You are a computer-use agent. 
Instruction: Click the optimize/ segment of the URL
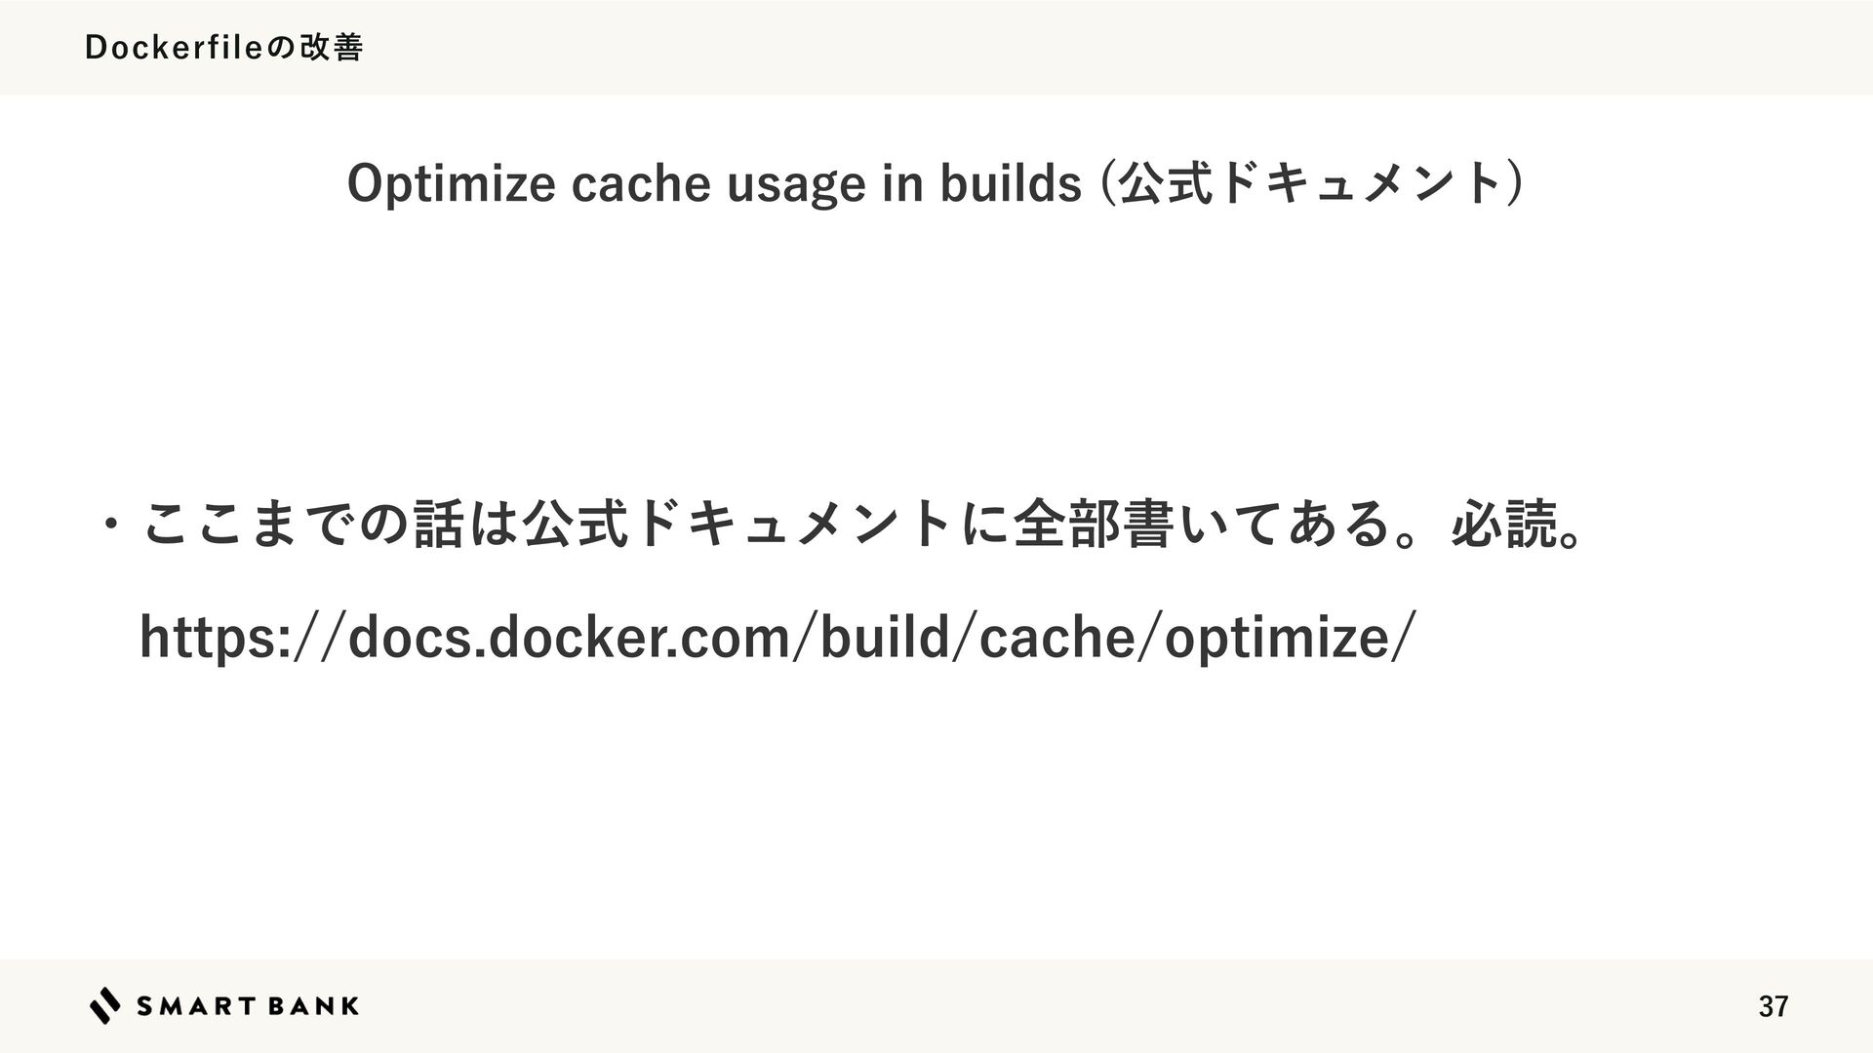(1288, 637)
